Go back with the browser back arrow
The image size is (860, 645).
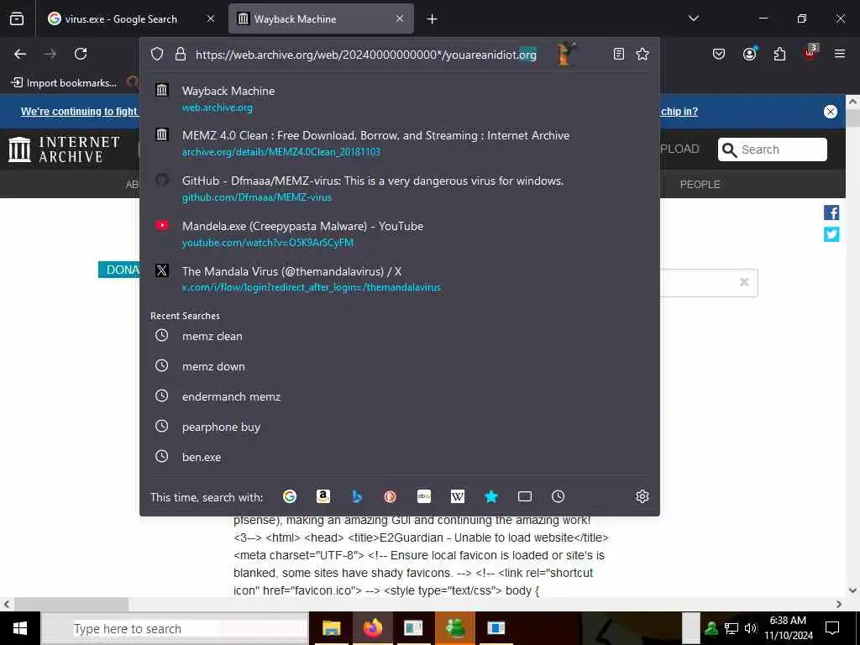[x=20, y=54]
